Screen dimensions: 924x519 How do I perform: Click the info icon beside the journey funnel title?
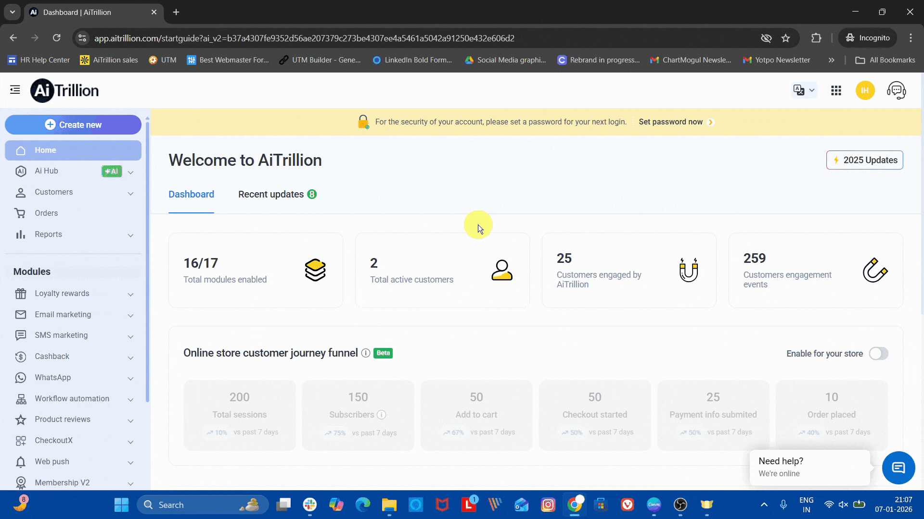click(366, 353)
